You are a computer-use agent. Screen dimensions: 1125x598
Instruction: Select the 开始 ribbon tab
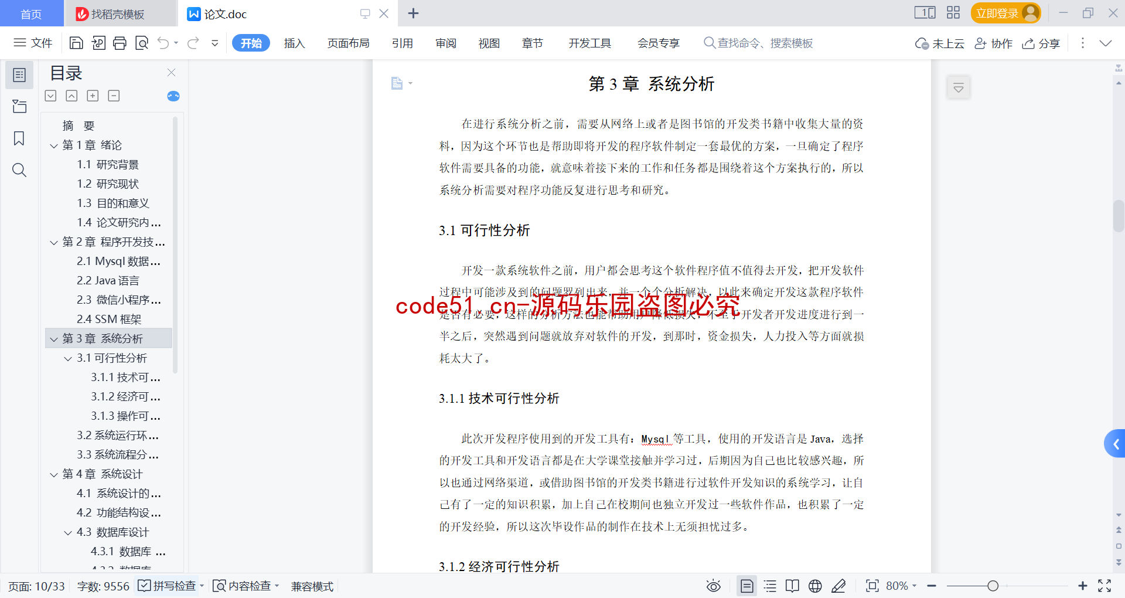click(x=251, y=43)
